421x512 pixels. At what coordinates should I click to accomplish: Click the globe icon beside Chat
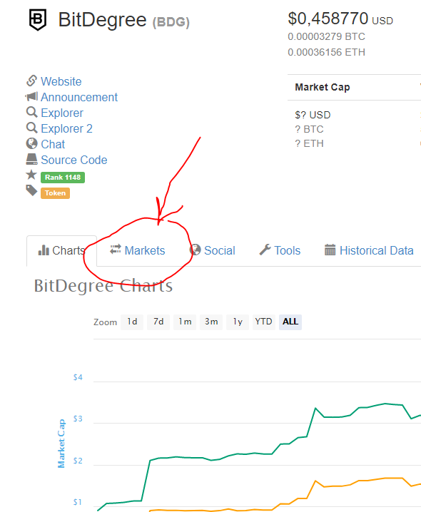31,143
